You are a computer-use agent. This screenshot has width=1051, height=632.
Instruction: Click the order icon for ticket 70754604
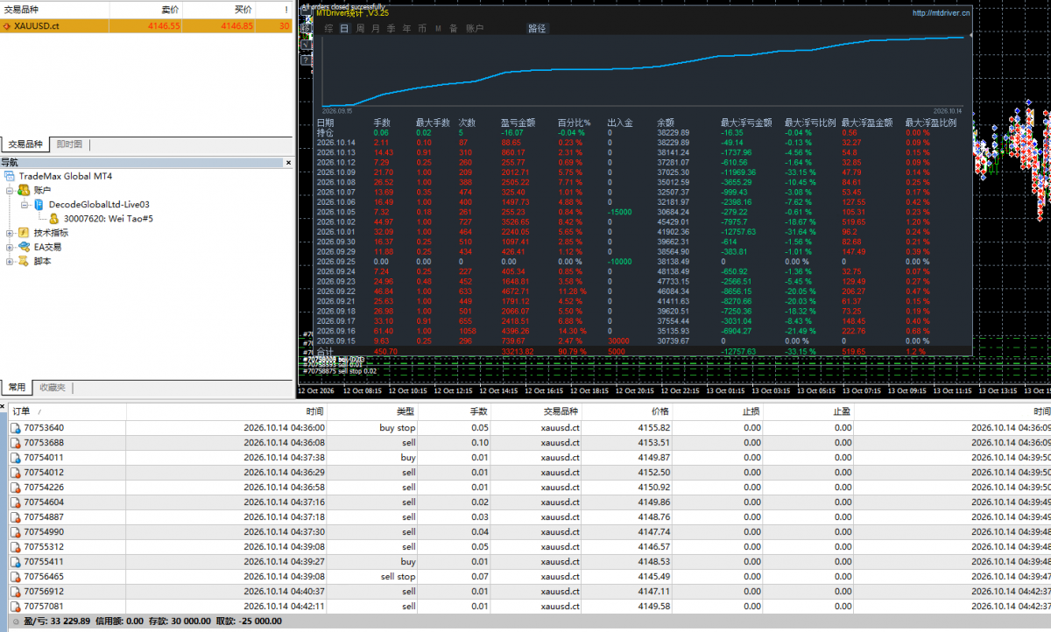coord(16,502)
